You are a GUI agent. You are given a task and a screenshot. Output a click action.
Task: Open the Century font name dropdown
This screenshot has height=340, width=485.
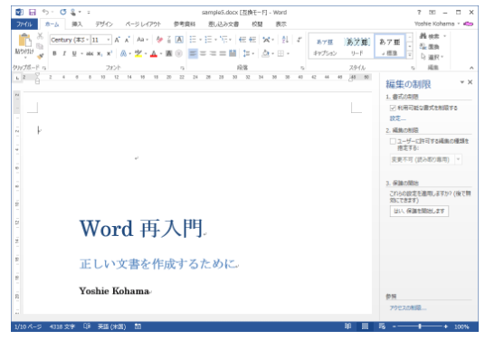tap(87, 40)
